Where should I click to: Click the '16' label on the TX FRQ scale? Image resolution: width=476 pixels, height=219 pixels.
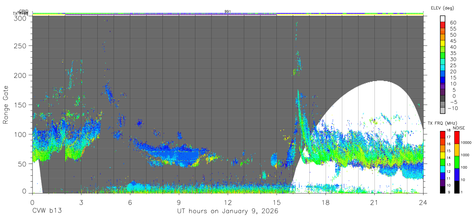pyautogui.click(x=448, y=144)
